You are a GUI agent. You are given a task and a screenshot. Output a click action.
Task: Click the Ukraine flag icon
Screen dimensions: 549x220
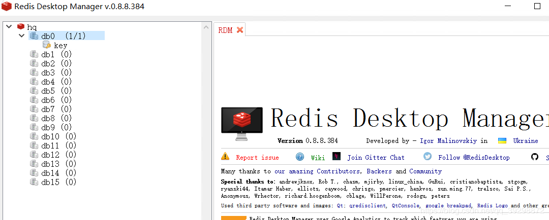(x=502, y=141)
